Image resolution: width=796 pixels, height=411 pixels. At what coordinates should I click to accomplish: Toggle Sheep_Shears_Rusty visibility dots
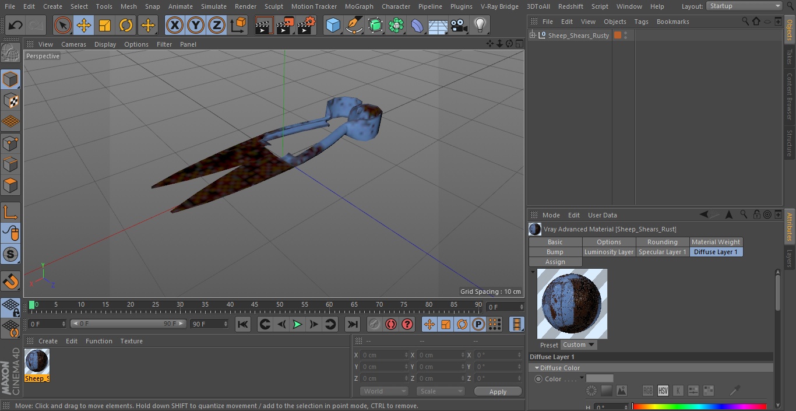pos(626,36)
